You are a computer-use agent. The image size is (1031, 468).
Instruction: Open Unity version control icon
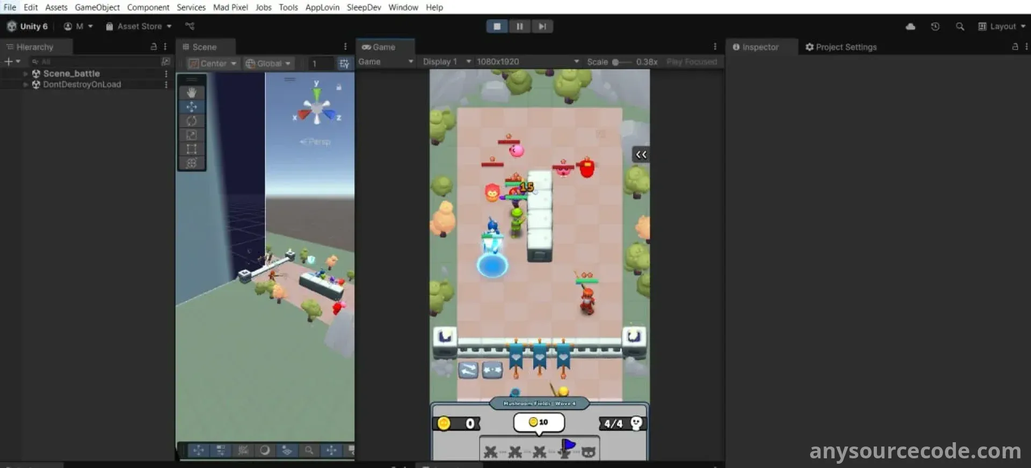pos(190,26)
